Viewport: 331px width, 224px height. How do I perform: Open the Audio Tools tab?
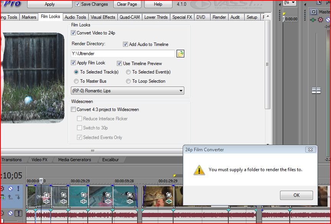[x=75, y=17]
